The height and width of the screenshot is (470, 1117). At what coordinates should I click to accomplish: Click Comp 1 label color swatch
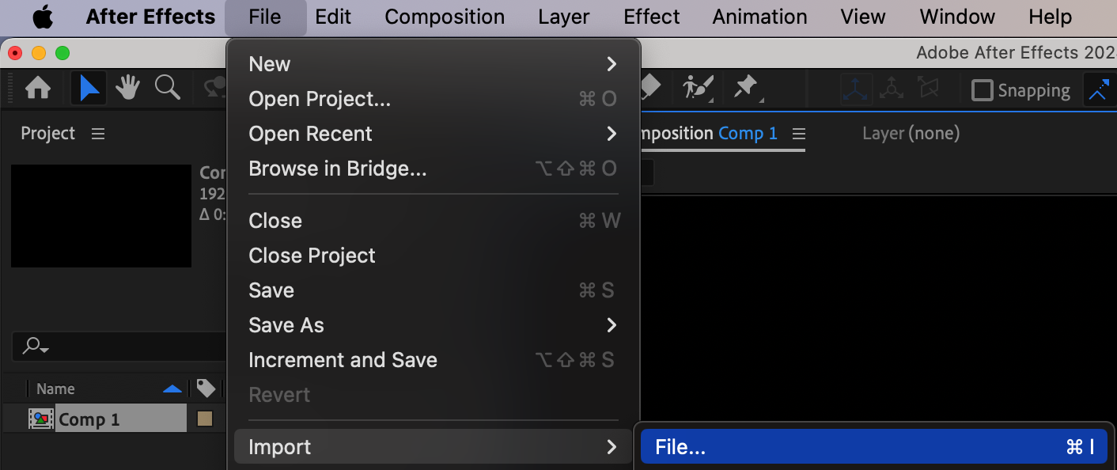pyautogui.click(x=205, y=419)
